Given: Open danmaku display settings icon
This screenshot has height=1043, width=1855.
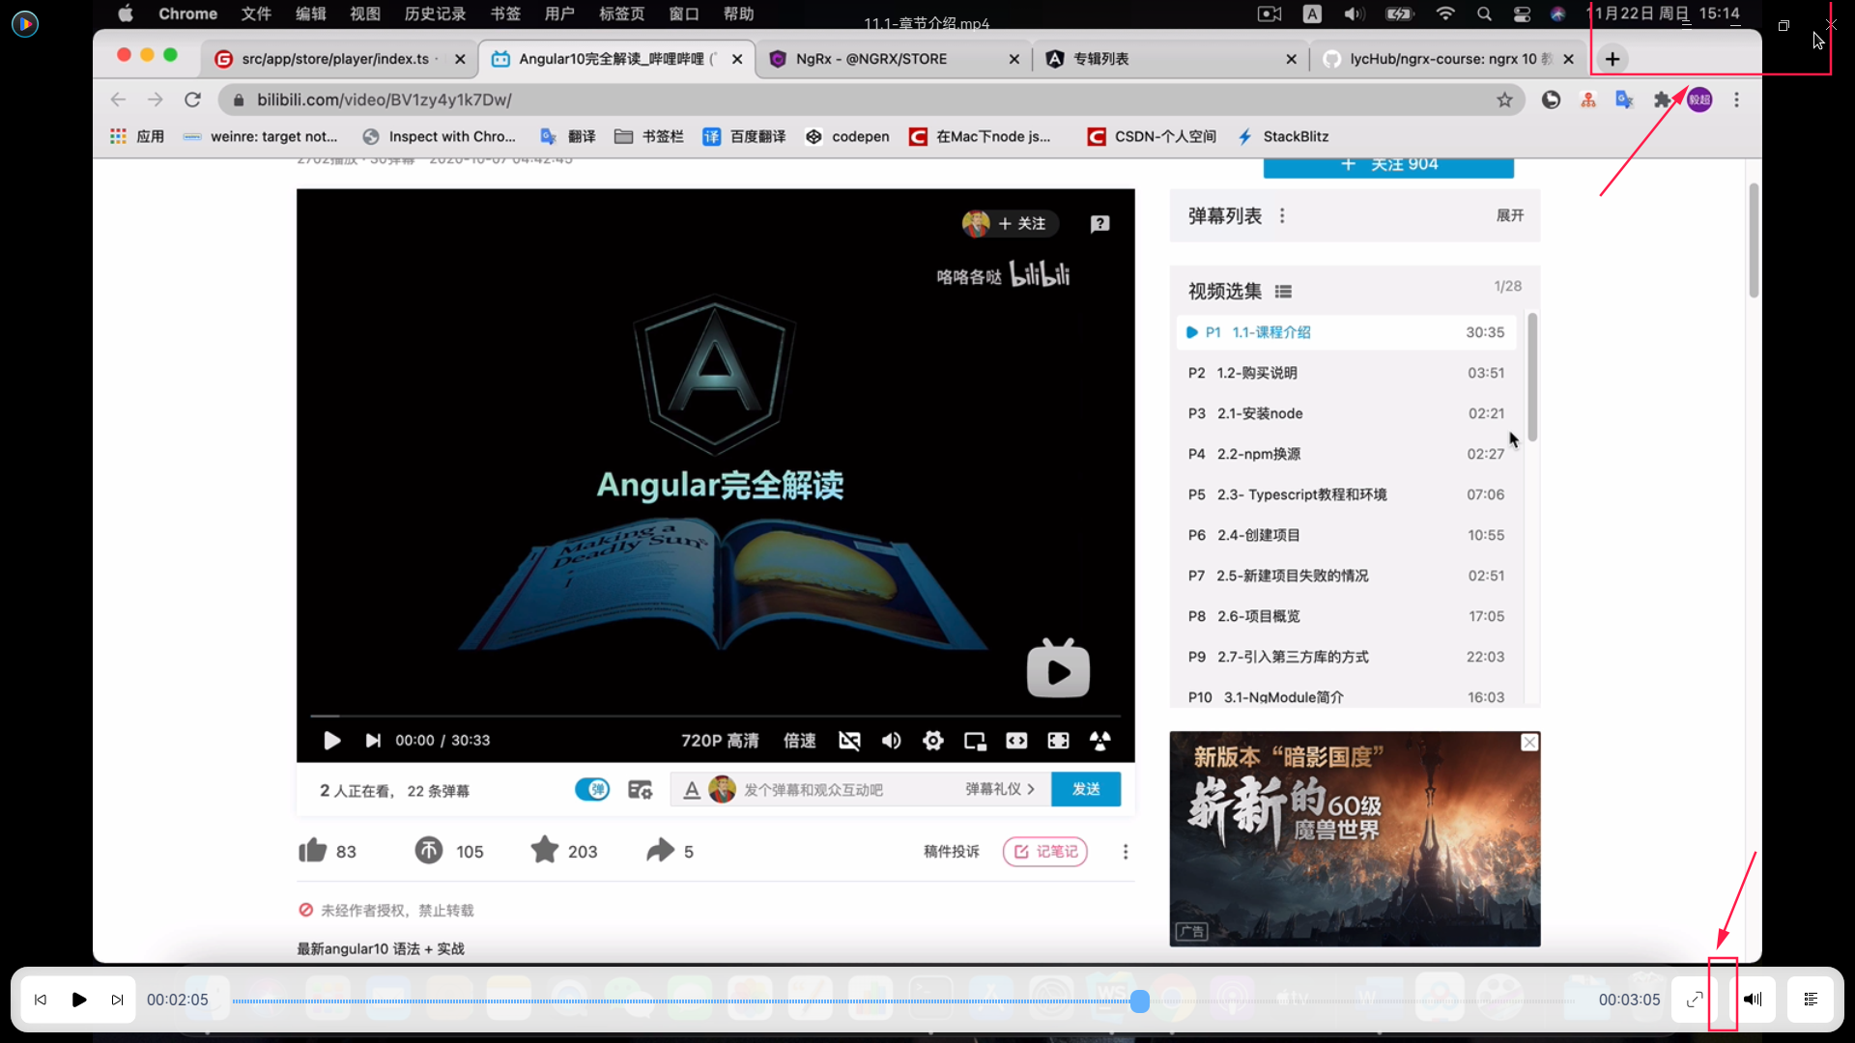Looking at the screenshot, I should [640, 790].
